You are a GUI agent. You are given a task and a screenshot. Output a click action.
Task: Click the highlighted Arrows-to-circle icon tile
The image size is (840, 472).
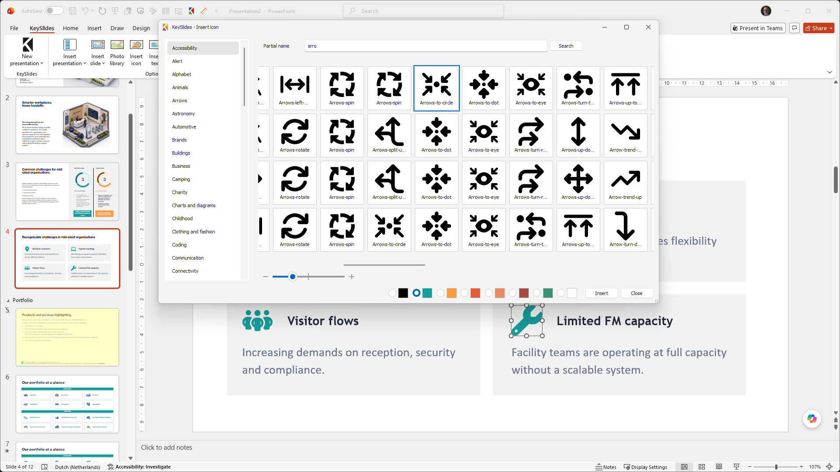click(436, 88)
